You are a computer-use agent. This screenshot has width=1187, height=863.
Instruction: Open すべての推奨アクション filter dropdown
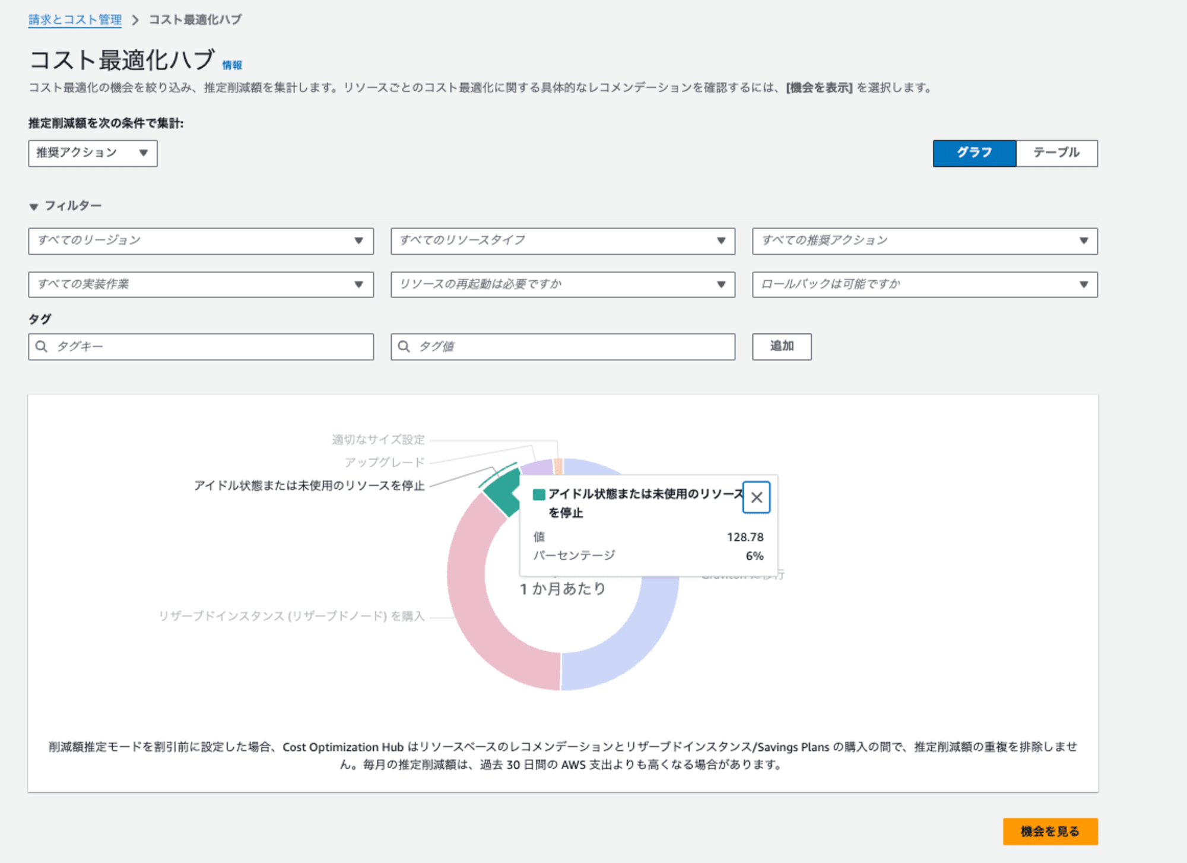click(x=925, y=241)
